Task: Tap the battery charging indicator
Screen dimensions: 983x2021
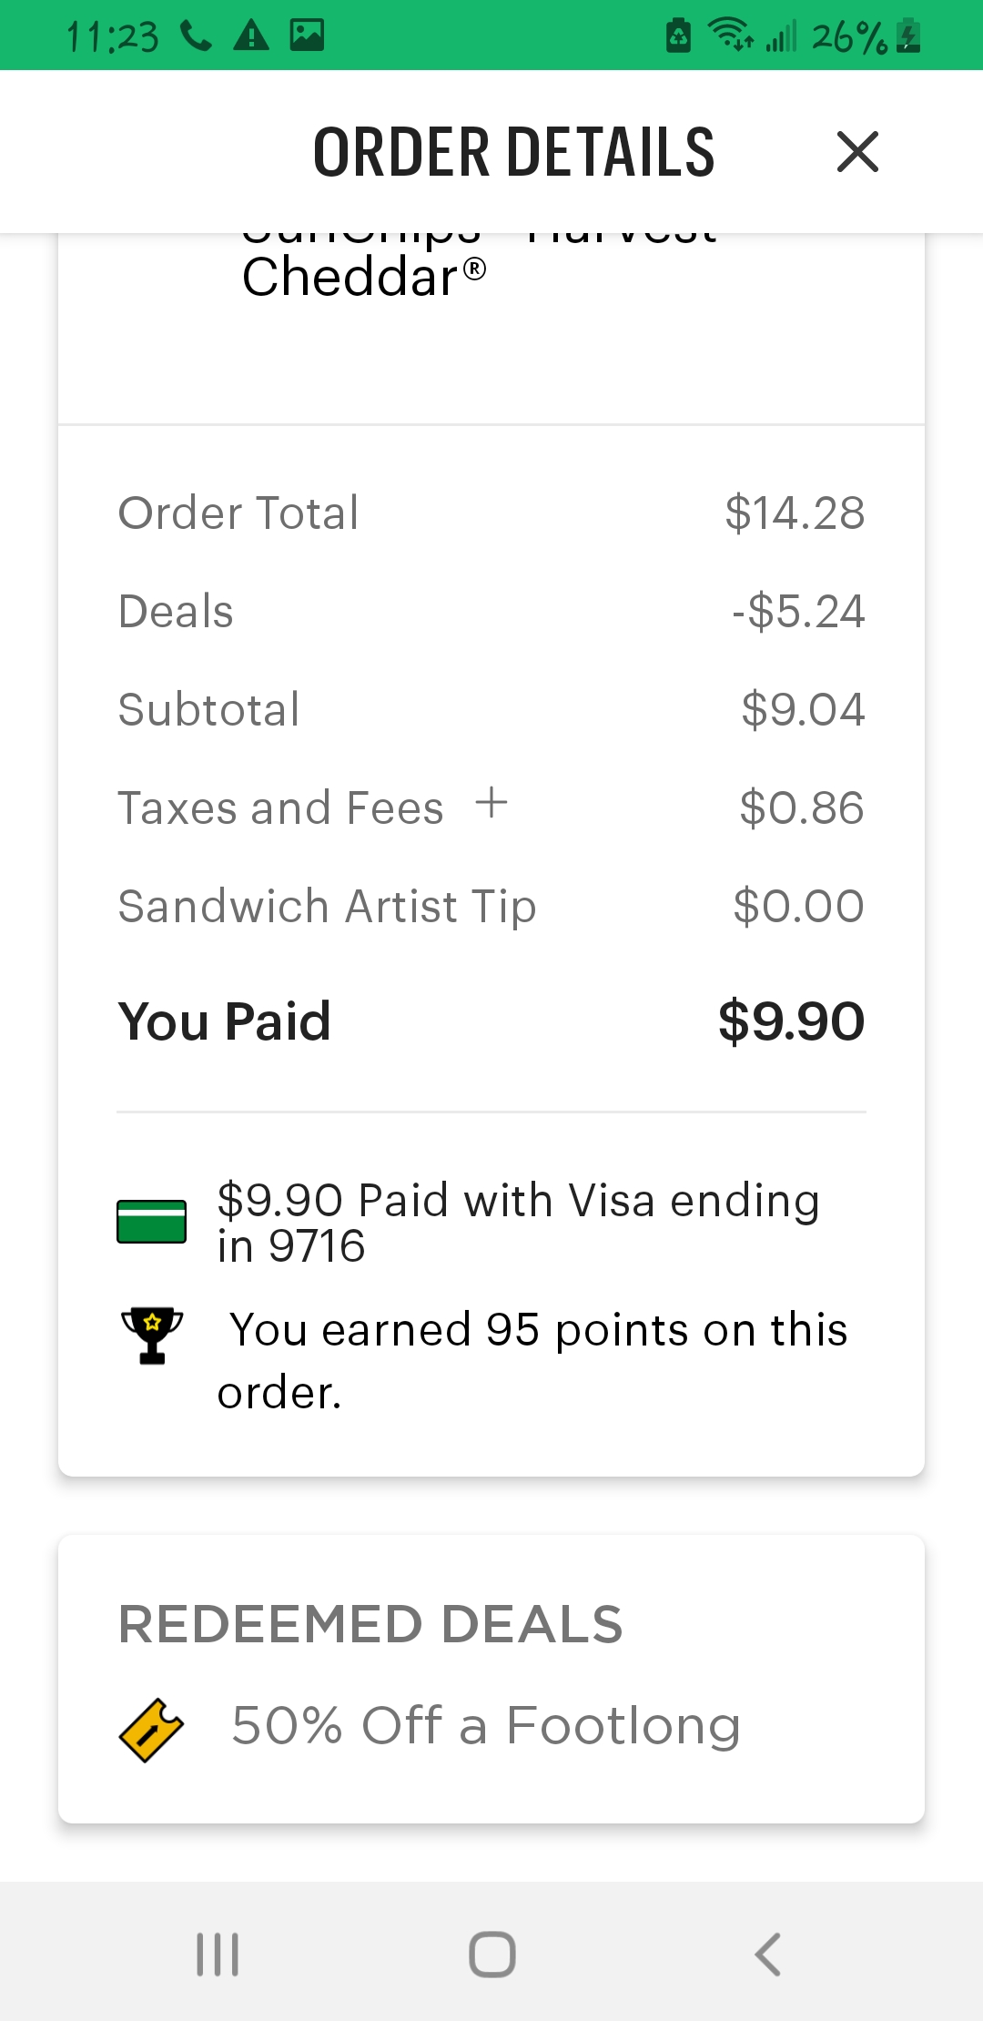Action: [908, 36]
